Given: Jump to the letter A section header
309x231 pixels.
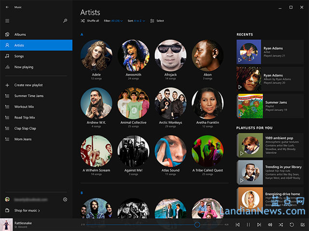Looking at the screenshot, I should click(82, 34).
